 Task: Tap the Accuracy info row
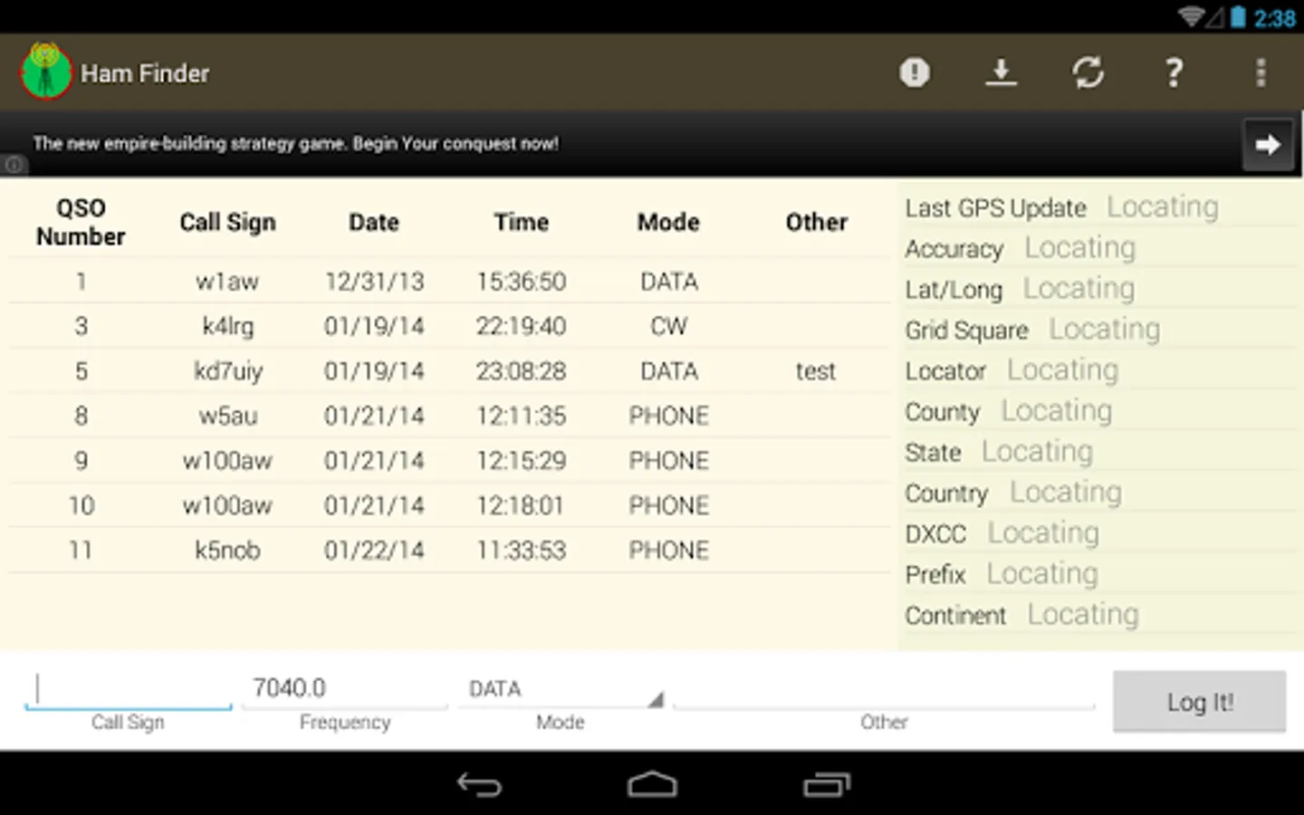1099,248
